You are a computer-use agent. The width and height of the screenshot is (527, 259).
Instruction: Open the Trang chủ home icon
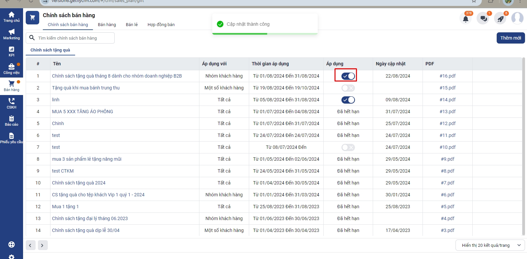tap(12, 15)
